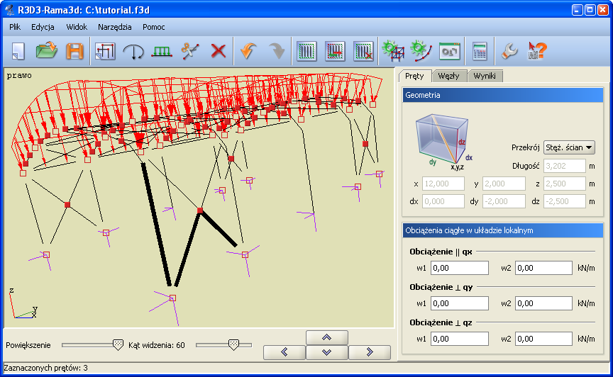Save the project with floppy disk icon
Screen dimensions: 613x377
(x=74, y=51)
